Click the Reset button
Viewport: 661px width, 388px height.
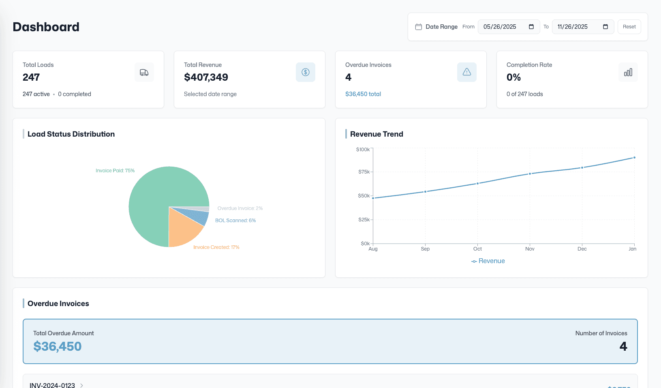coord(629,26)
